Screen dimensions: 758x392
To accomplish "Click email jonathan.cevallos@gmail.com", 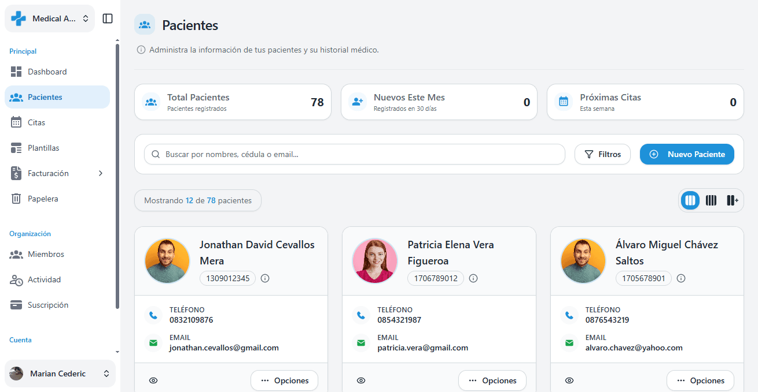I will pyautogui.click(x=224, y=348).
